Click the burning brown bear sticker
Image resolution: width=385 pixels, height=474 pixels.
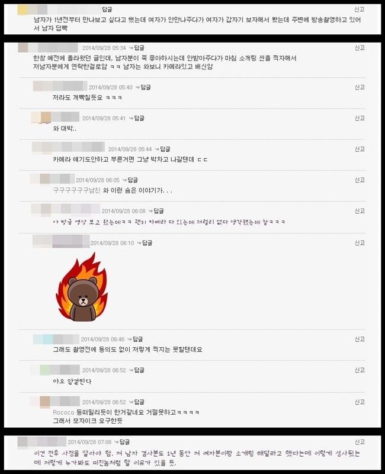tap(81, 287)
